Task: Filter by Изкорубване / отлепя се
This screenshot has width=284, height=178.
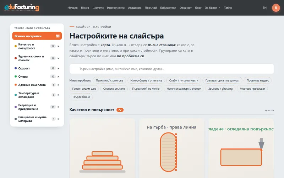Action: pyautogui.click(x=146, y=80)
